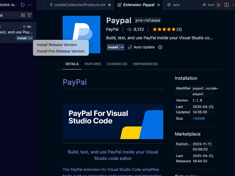Click the run play icon in the editor toolbar

(219, 5)
